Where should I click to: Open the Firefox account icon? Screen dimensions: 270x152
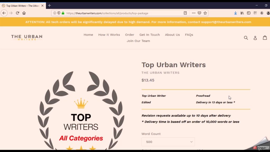[x=262, y=13]
